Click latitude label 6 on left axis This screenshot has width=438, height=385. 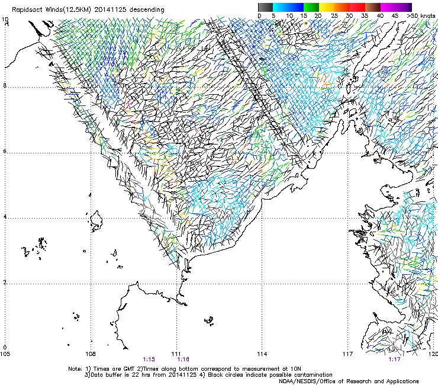5,151
